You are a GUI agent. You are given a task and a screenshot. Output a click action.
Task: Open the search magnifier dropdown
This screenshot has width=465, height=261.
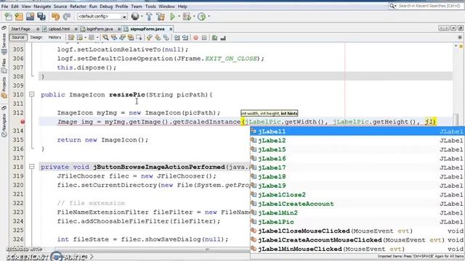[392, 6]
